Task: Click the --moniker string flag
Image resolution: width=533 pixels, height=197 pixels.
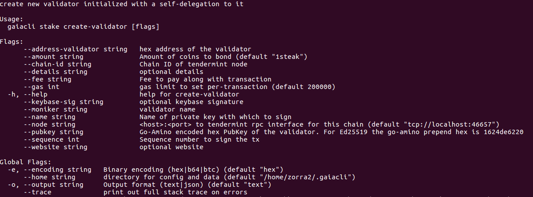Action: 56,109
